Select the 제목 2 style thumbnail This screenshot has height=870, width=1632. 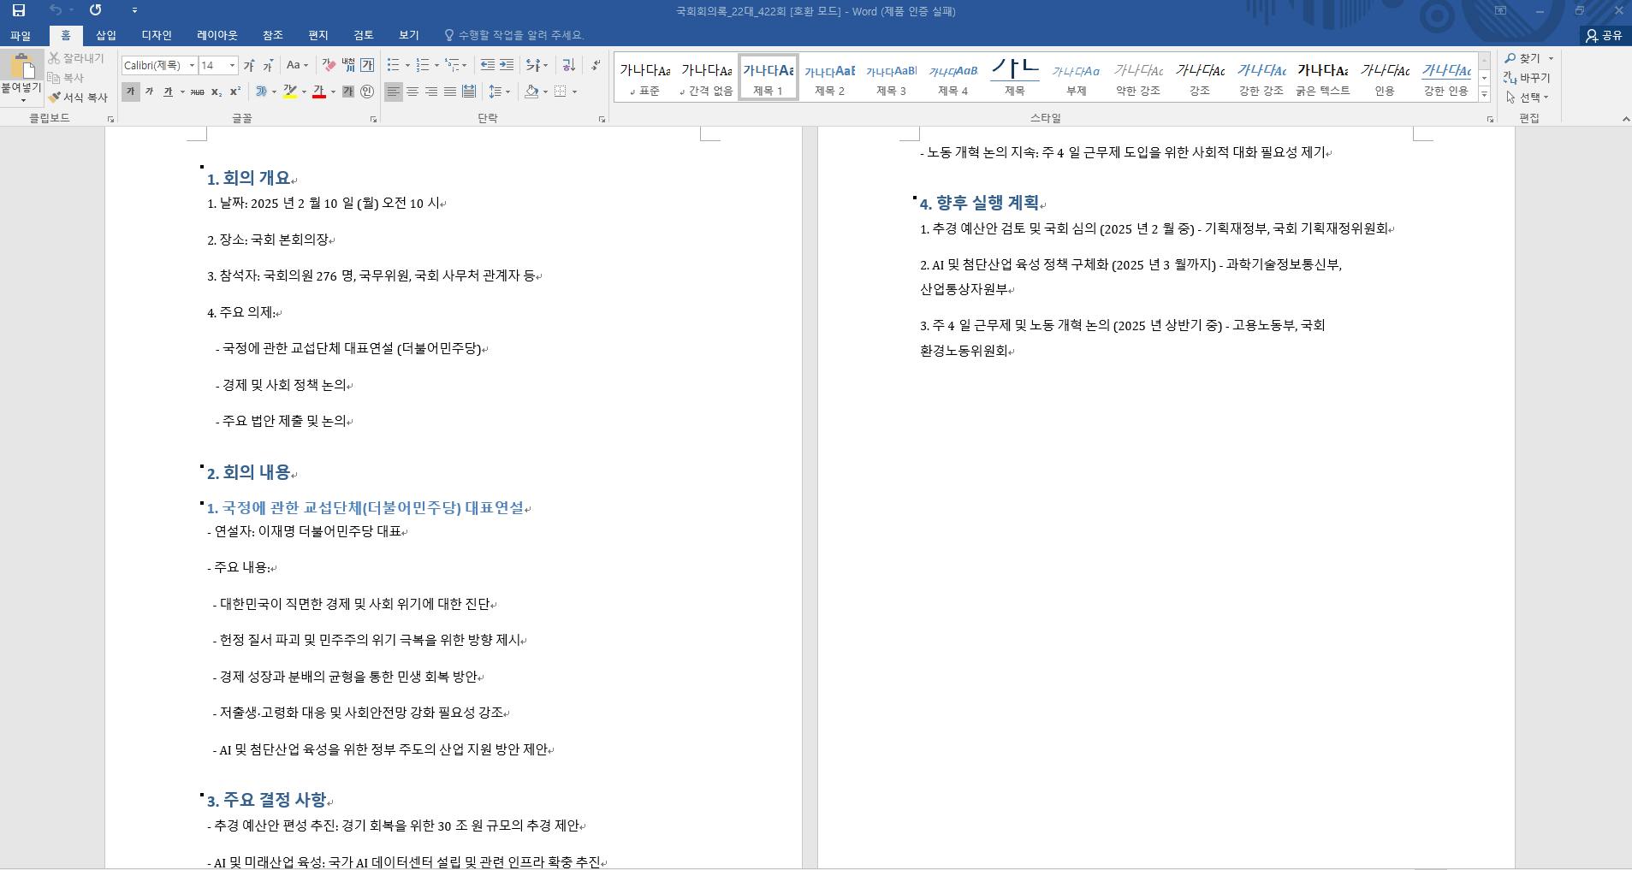point(829,78)
